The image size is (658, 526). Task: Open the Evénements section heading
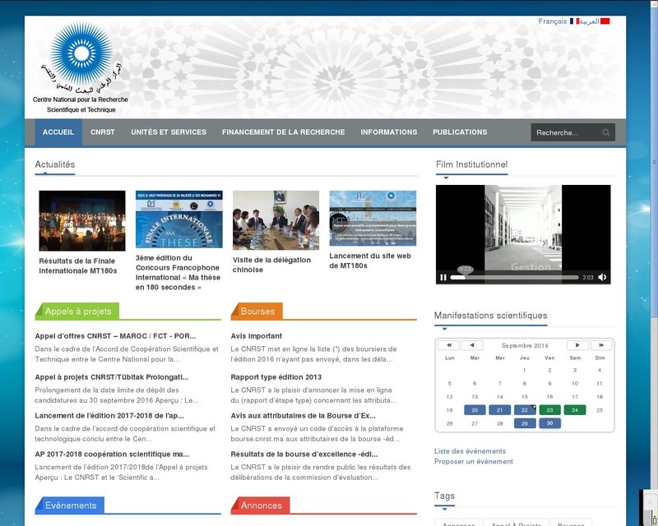(x=71, y=505)
